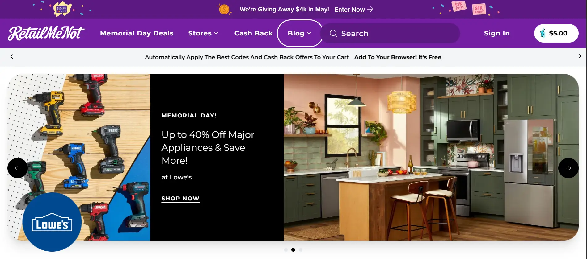The width and height of the screenshot is (587, 259).
Task: Select the first carousel dot indicator
Action: pos(286,250)
